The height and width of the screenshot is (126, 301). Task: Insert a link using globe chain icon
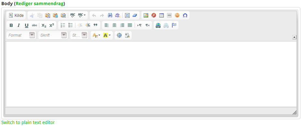pos(158,25)
